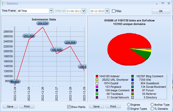Click the light gray Directory legend swatch
Viewport: 173px width, 112px height.
point(132,97)
